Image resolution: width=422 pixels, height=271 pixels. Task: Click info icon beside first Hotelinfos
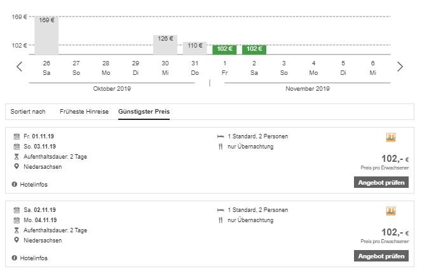pos(15,185)
